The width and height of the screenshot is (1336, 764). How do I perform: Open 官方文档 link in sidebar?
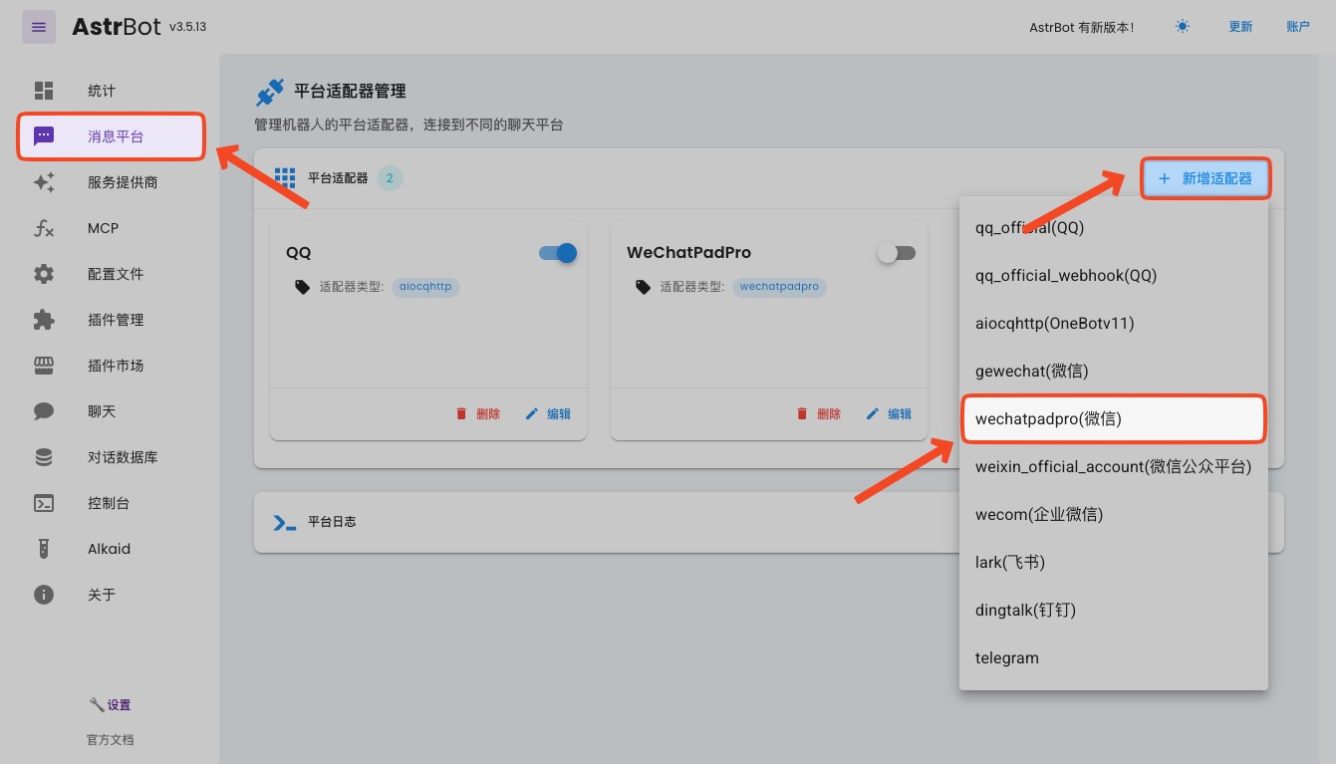[x=111, y=740]
